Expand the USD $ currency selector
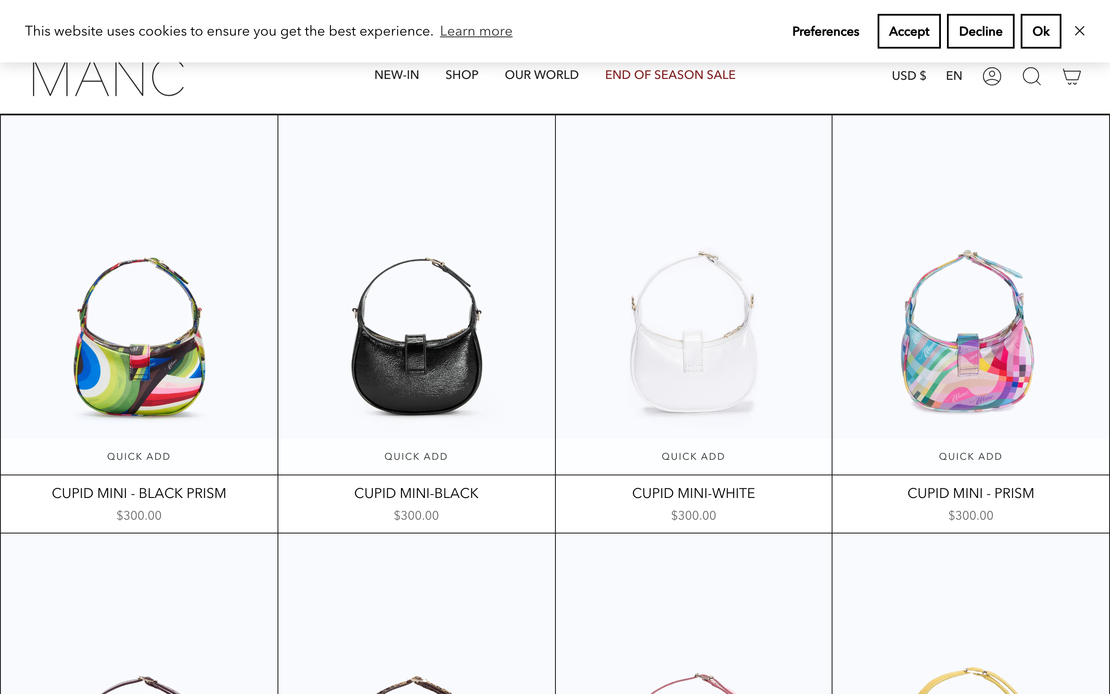1110x694 pixels. pyautogui.click(x=909, y=76)
